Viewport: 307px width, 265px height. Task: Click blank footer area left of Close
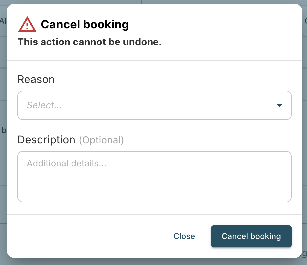(88, 236)
